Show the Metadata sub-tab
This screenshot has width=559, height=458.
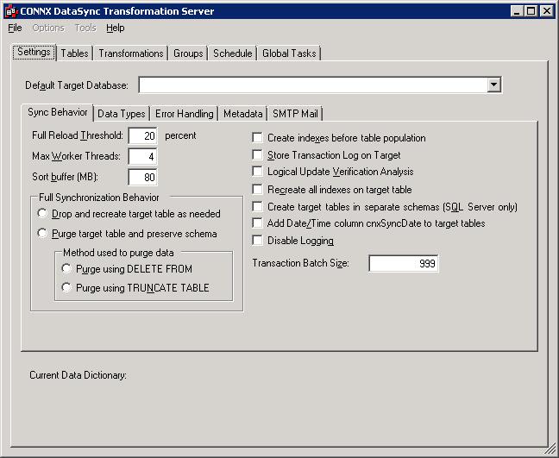242,114
